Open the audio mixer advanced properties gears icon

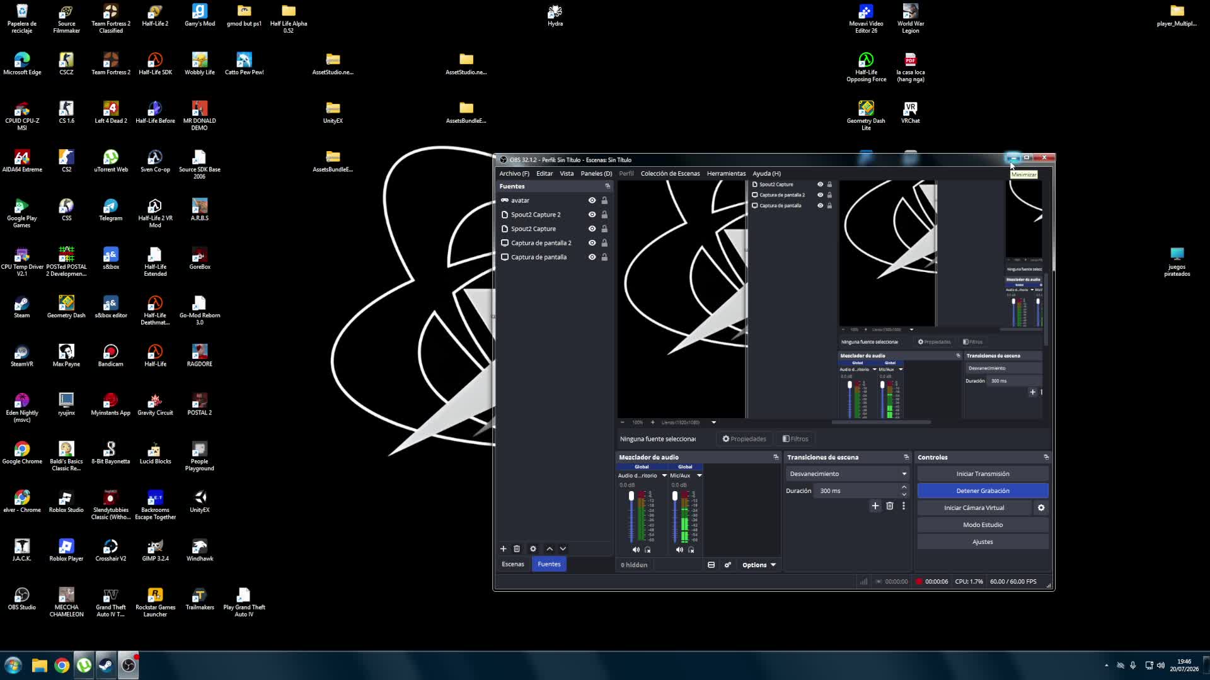[x=728, y=565]
